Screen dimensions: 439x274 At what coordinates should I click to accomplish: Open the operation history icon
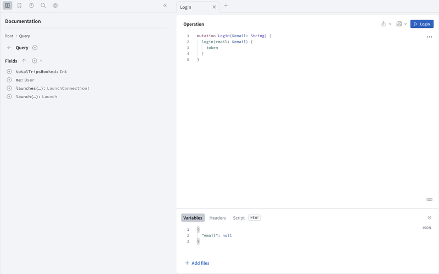pos(31,5)
